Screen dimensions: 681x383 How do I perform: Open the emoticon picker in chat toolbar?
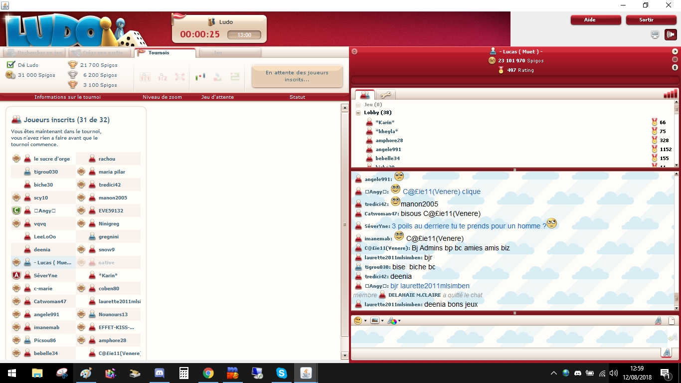click(358, 321)
